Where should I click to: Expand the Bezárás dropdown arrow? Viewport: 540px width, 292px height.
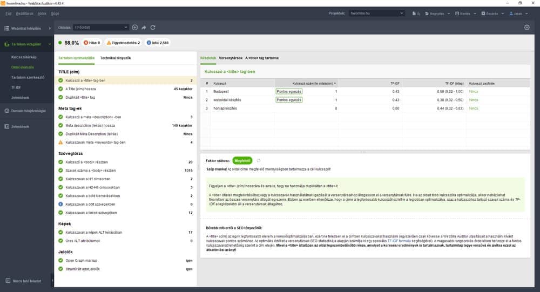[x=502, y=13]
